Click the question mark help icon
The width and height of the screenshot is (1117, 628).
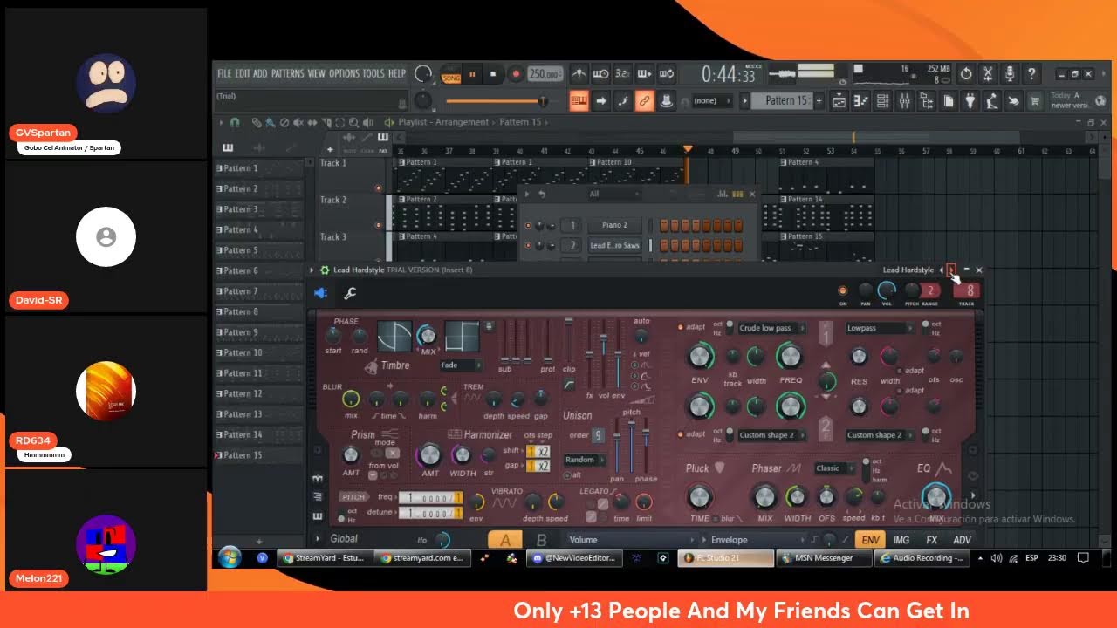point(1031,74)
